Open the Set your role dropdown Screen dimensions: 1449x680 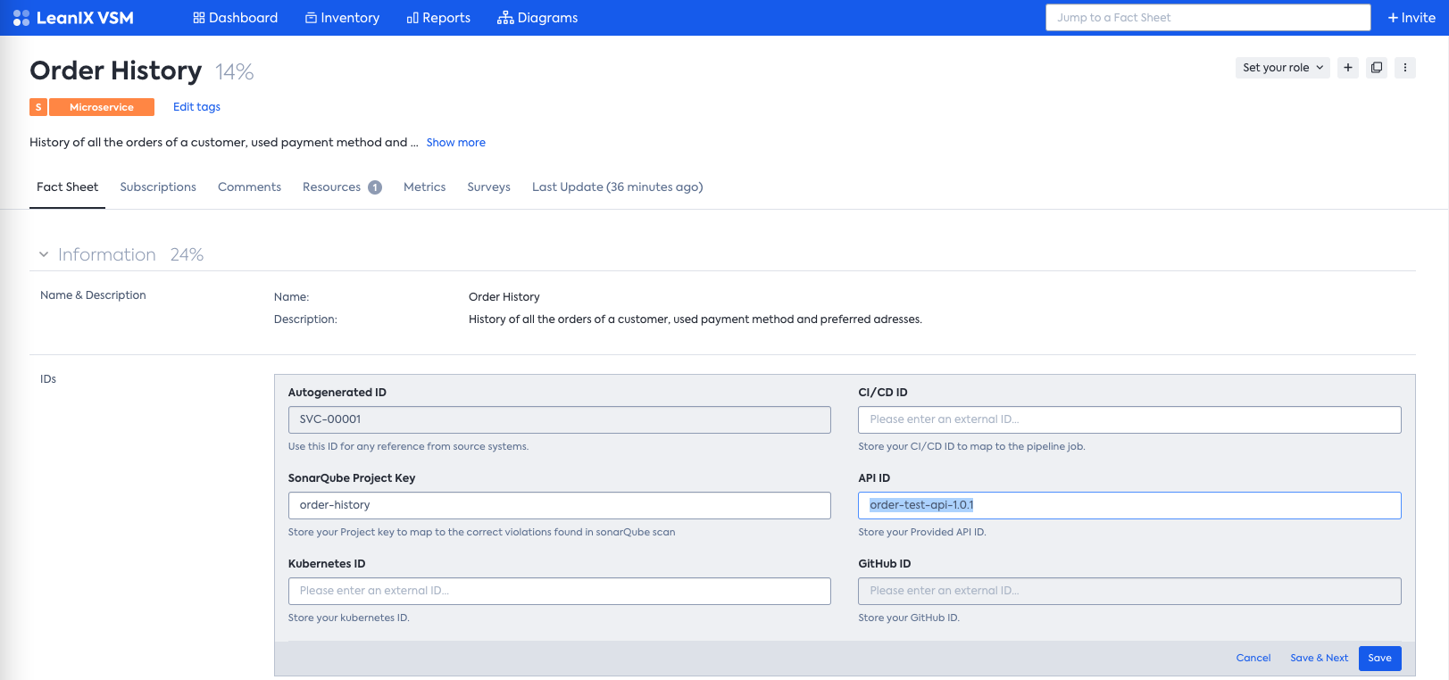1283,68
